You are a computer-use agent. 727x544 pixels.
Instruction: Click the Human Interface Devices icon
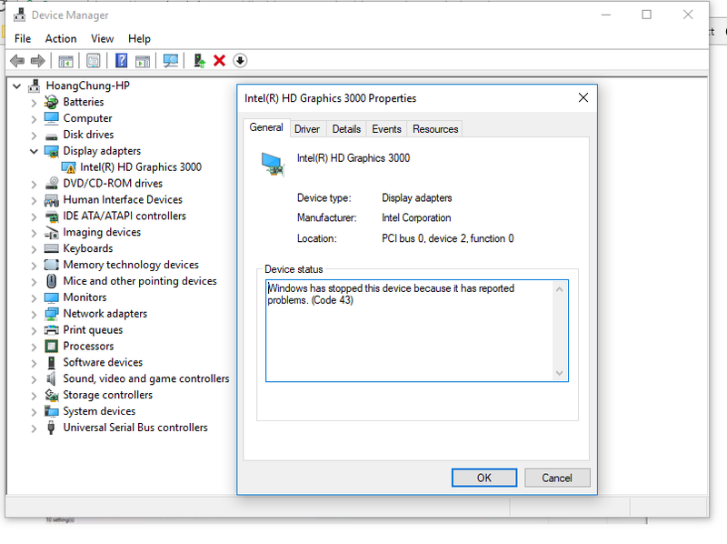52,200
